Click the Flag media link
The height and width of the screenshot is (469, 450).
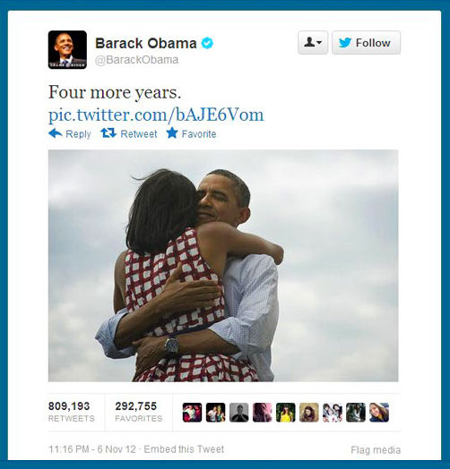pos(376,450)
